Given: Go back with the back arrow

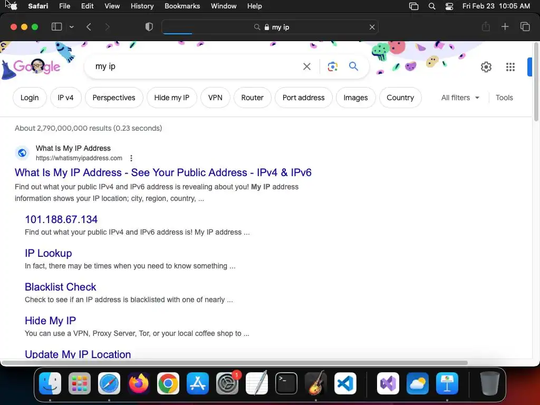Looking at the screenshot, I should [x=89, y=27].
